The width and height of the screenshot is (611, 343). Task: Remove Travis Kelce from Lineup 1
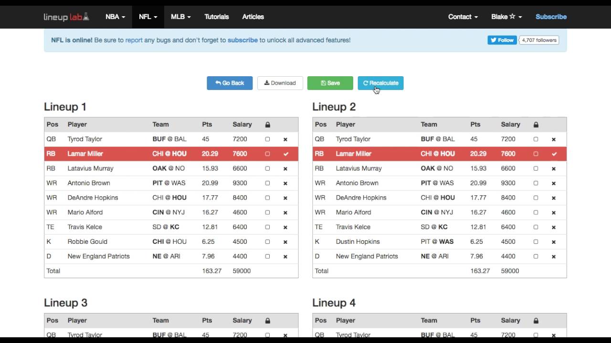[x=285, y=227]
